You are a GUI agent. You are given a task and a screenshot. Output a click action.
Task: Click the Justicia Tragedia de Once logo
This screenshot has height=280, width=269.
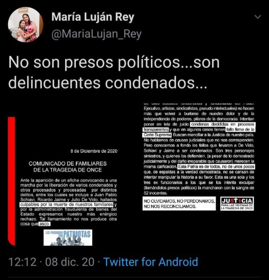(237, 204)
